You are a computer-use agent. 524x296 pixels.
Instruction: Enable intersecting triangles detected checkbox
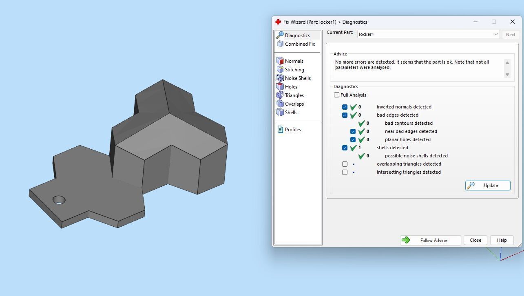coord(345,172)
